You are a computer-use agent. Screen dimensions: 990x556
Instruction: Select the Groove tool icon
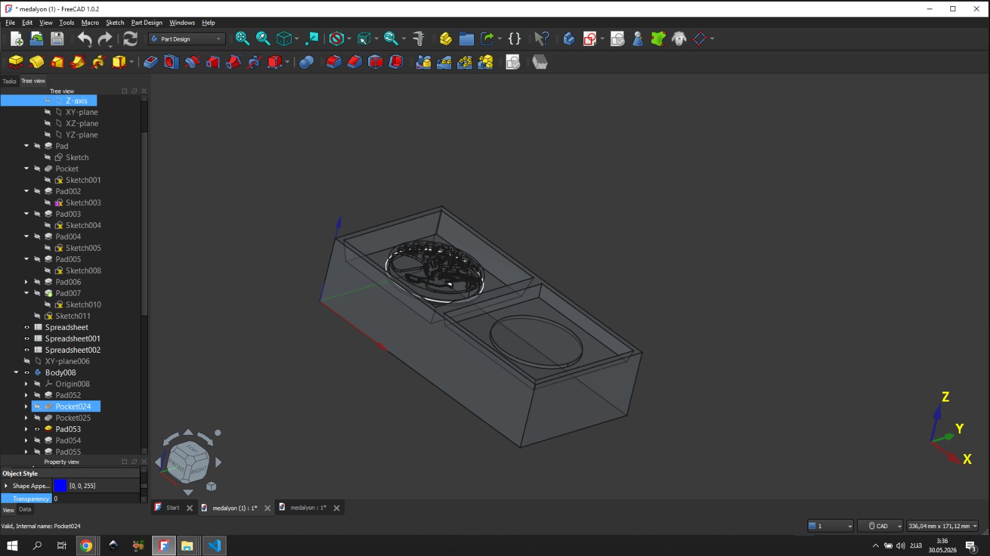tap(192, 62)
